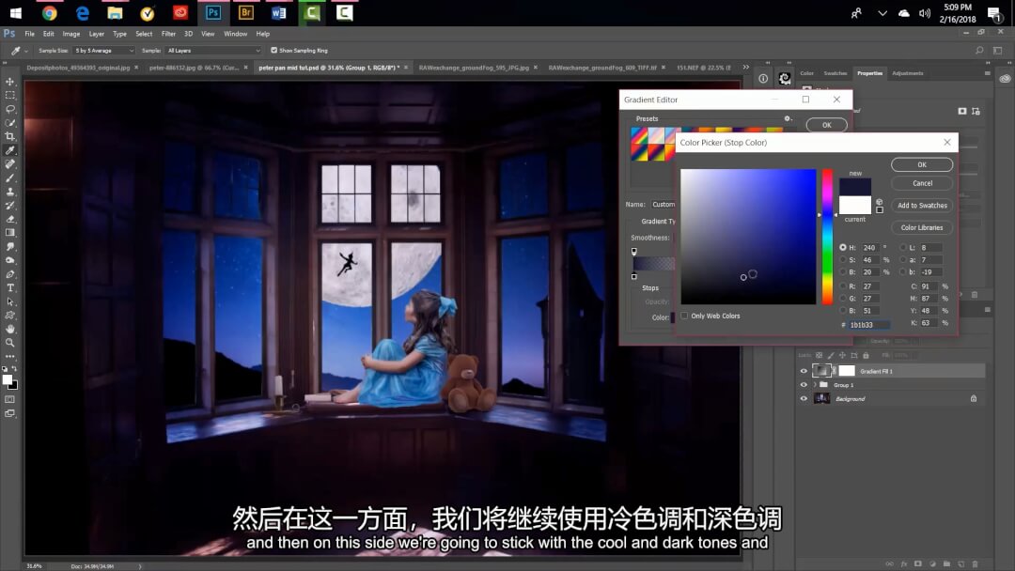The image size is (1015, 571).
Task: Click the Add to Swatches button
Action: click(922, 205)
